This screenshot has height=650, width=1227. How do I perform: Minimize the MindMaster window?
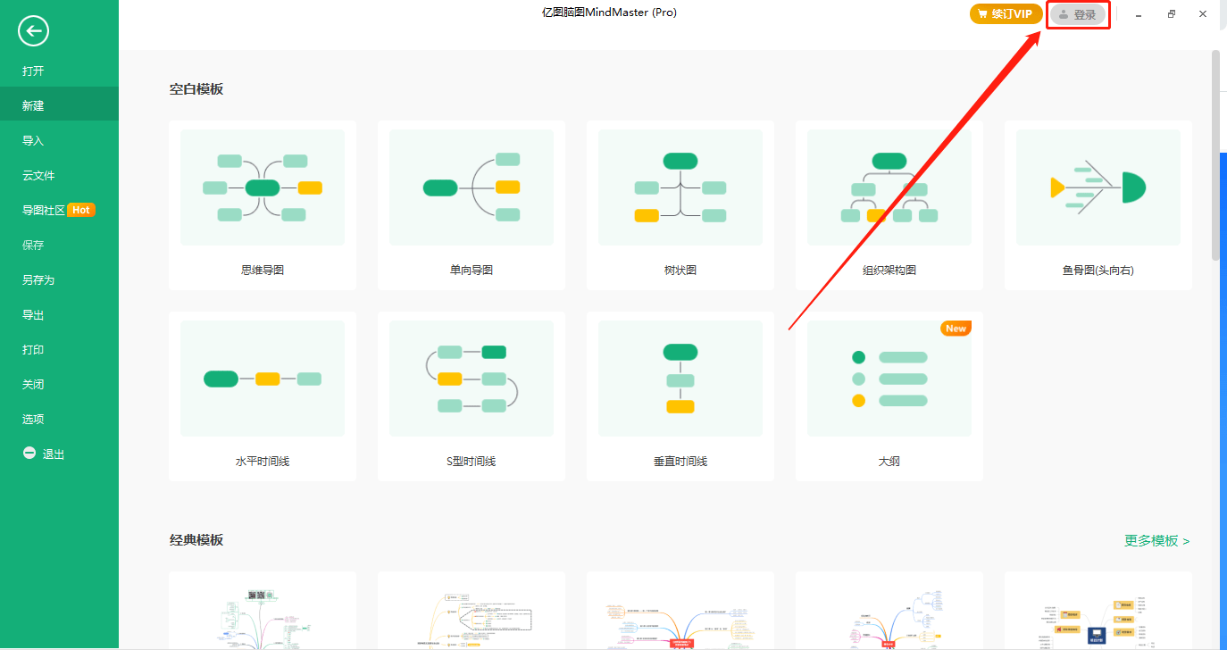pyautogui.click(x=1139, y=14)
